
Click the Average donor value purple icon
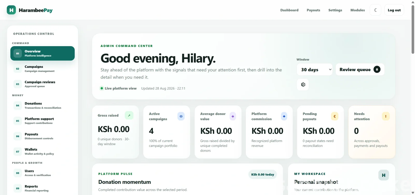click(x=233, y=116)
